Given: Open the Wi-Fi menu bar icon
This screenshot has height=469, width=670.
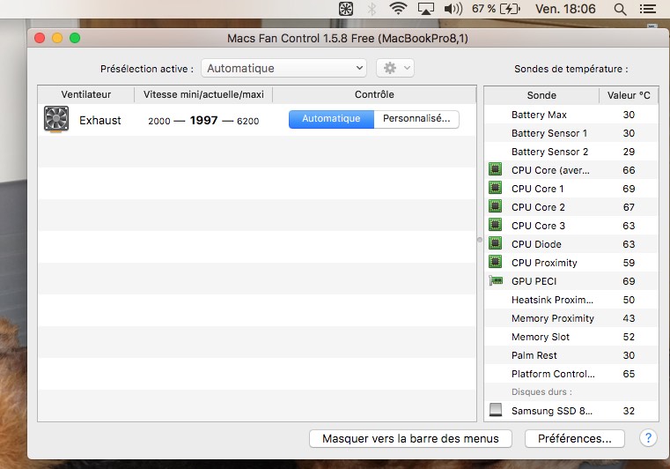Looking at the screenshot, I should coord(398,9).
